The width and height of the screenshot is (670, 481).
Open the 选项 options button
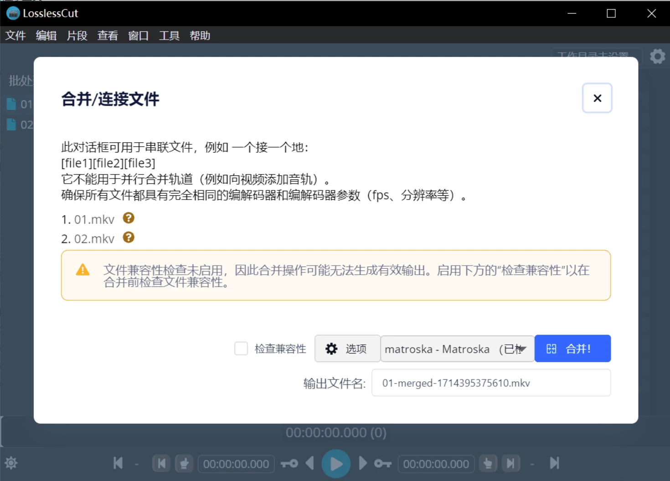tap(347, 348)
